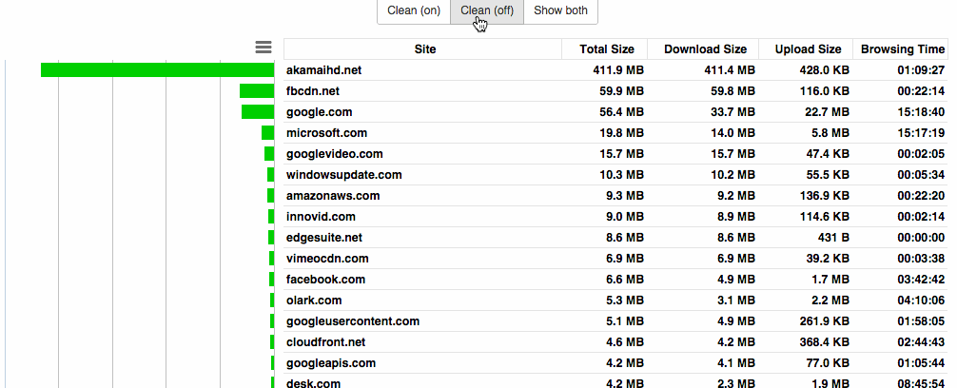Select the Clean (on) toggle option
The width and height of the screenshot is (957, 388).
pyautogui.click(x=414, y=11)
